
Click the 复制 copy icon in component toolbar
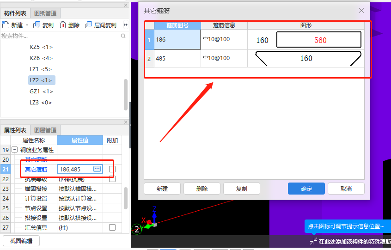click(37, 24)
